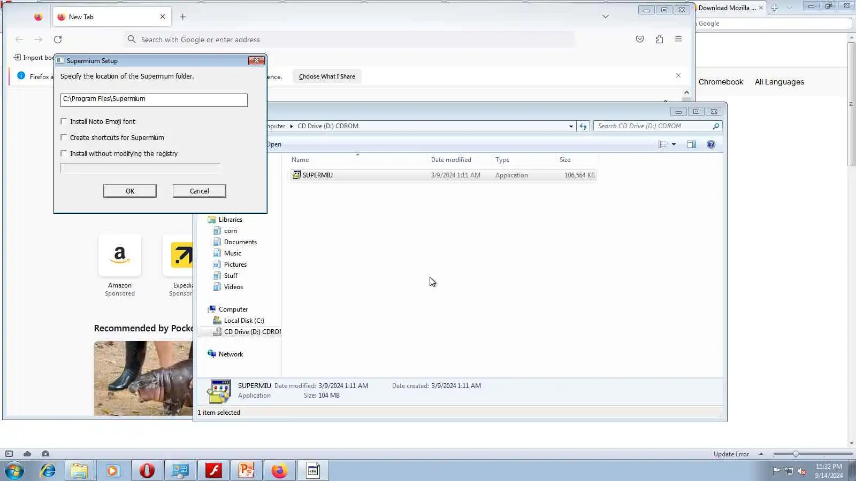Screen dimensions: 856x481
Task: Select the Download Mozilla tab in background browser
Action: [727, 7]
